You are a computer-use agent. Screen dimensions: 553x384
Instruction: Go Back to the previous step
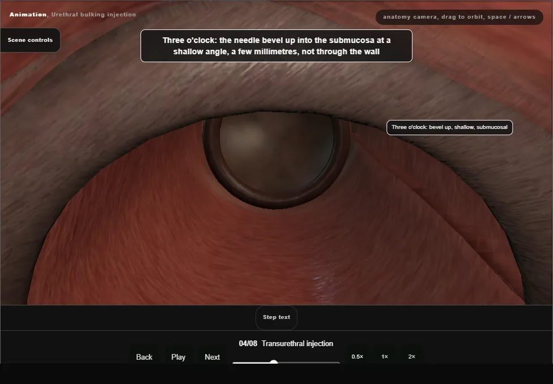[144, 357]
